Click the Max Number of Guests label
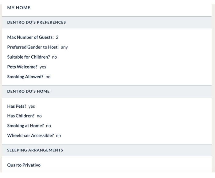Screen dimensions: 215x178 click(30, 37)
